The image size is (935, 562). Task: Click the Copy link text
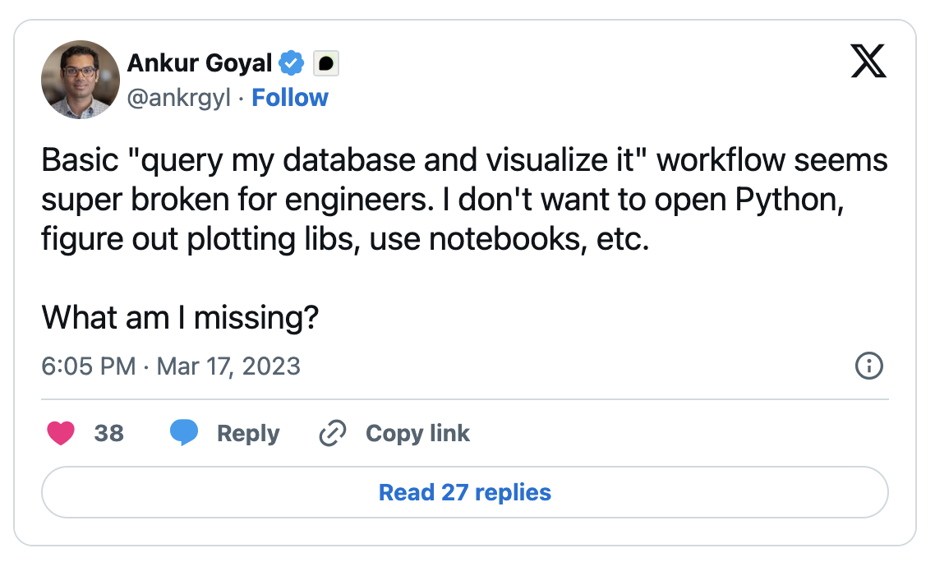[417, 433]
